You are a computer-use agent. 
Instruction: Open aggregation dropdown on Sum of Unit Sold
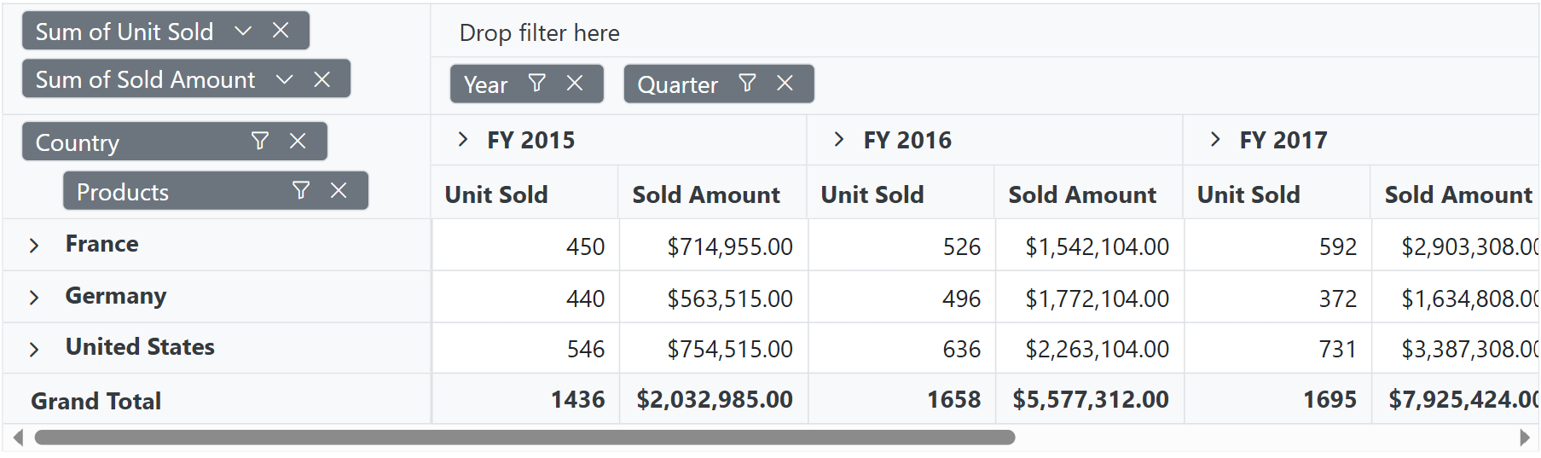(243, 31)
